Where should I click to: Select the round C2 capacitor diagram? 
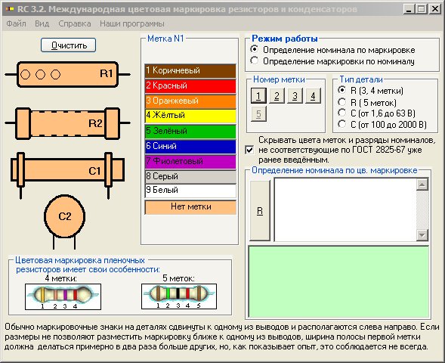pyautogui.click(x=65, y=222)
